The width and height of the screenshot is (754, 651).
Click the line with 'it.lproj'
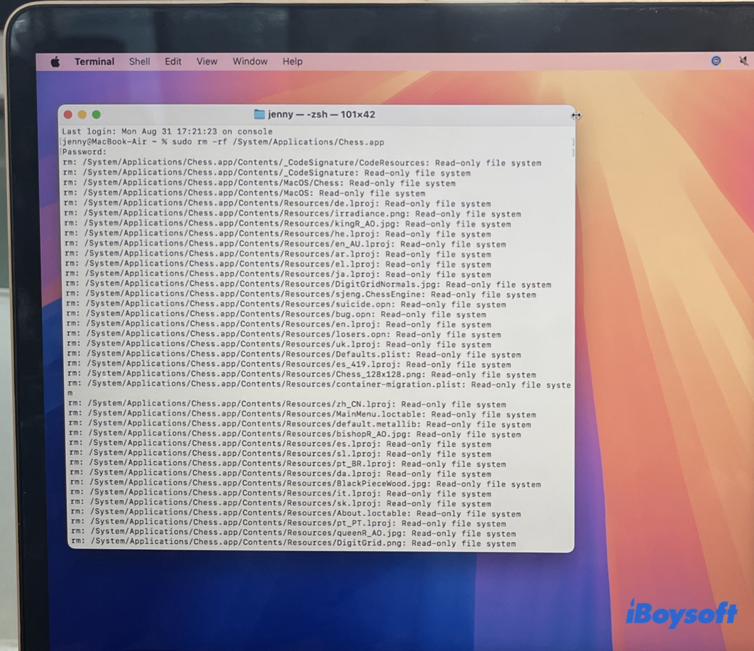(280, 494)
